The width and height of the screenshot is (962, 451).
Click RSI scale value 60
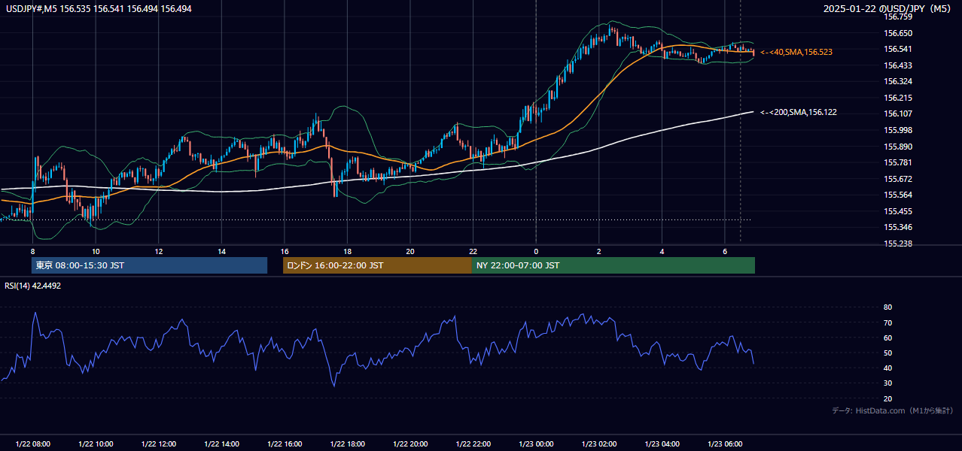pyautogui.click(x=887, y=337)
